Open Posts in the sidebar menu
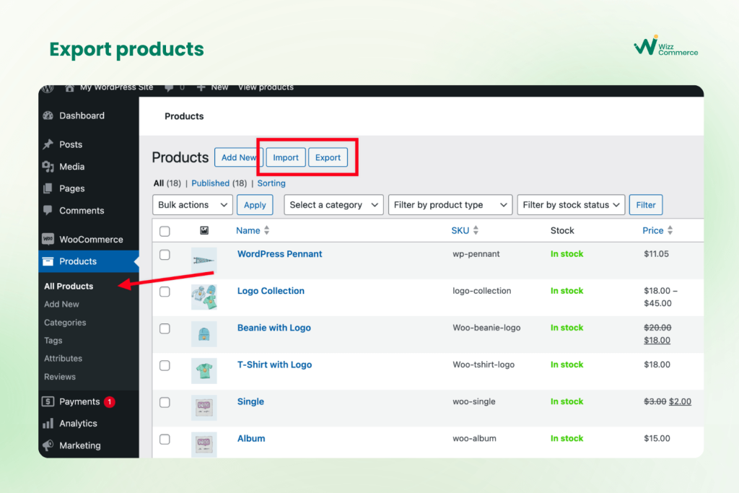Screen dimensions: 739x493 click(x=71, y=144)
